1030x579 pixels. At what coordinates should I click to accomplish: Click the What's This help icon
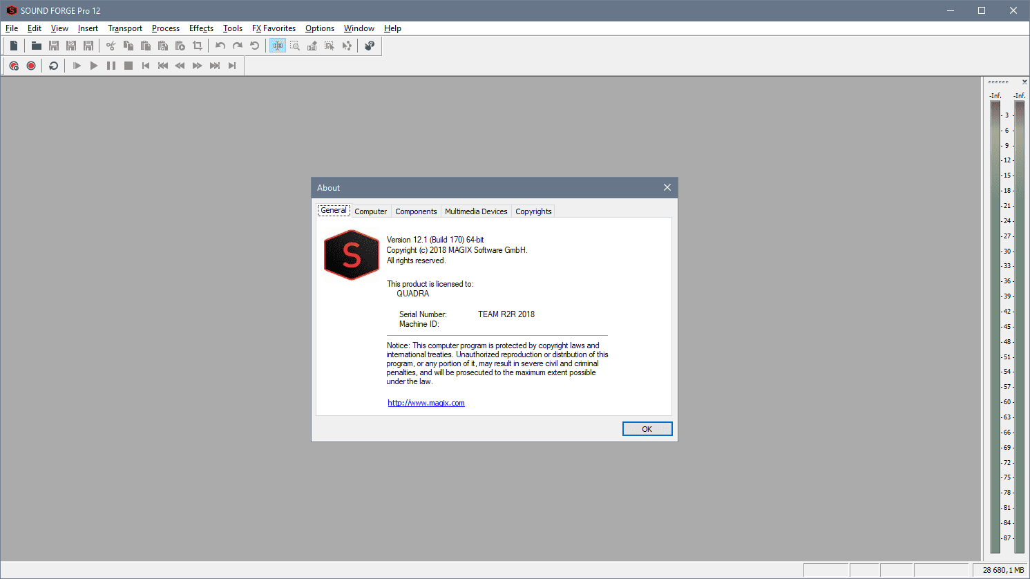point(370,46)
